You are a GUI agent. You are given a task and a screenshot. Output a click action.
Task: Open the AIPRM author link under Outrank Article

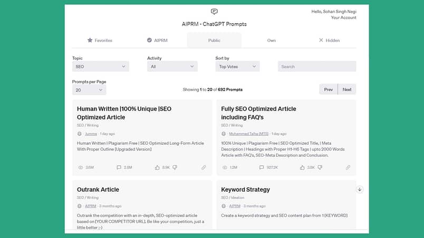[90, 206]
